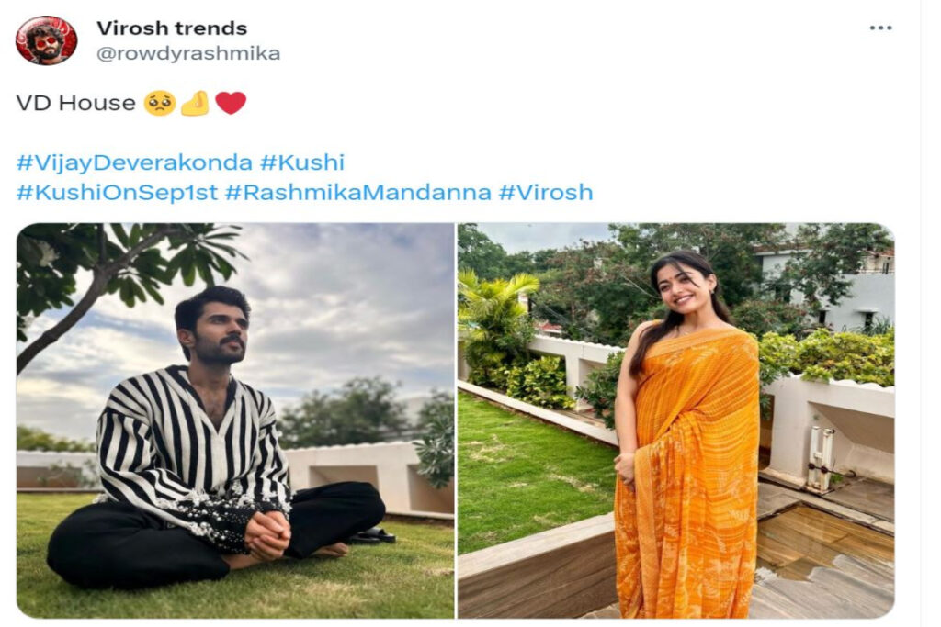Open the @rowdyrashmika handle link

pyautogui.click(x=188, y=53)
